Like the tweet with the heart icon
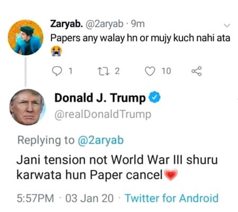Image resolution: width=238 pixels, height=212 pixels. (150, 71)
